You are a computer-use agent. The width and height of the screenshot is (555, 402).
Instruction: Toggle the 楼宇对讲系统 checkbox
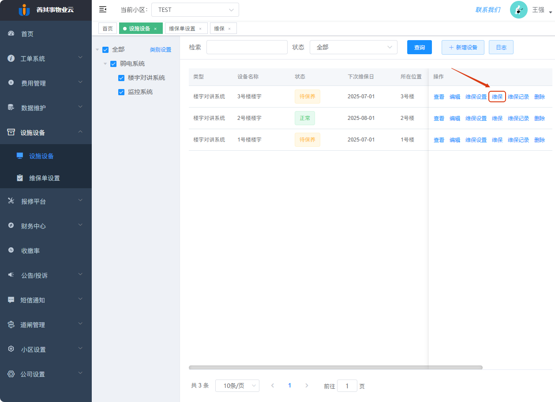[121, 78]
